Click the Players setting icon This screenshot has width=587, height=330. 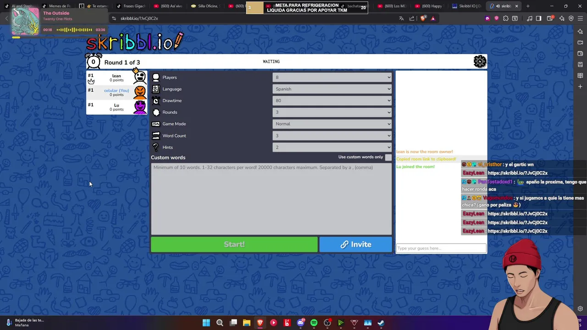click(x=156, y=77)
